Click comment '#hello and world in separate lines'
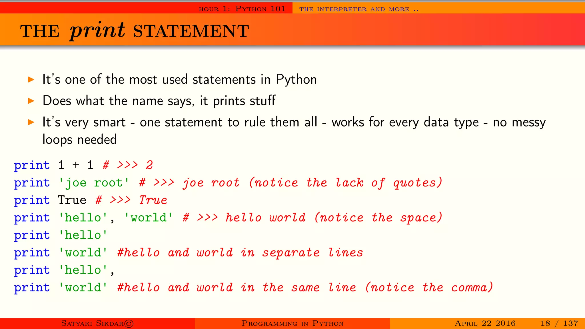The height and width of the screenshot is (329, 585). point(240,253)
